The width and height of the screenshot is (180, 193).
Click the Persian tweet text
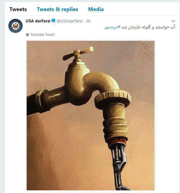tap(140, 27)
